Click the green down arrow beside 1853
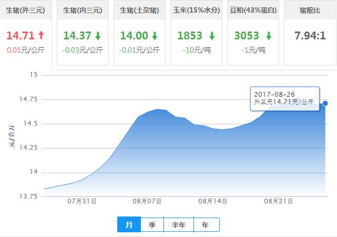This screenshot has width=337, height=237. (x=212, y=36)
